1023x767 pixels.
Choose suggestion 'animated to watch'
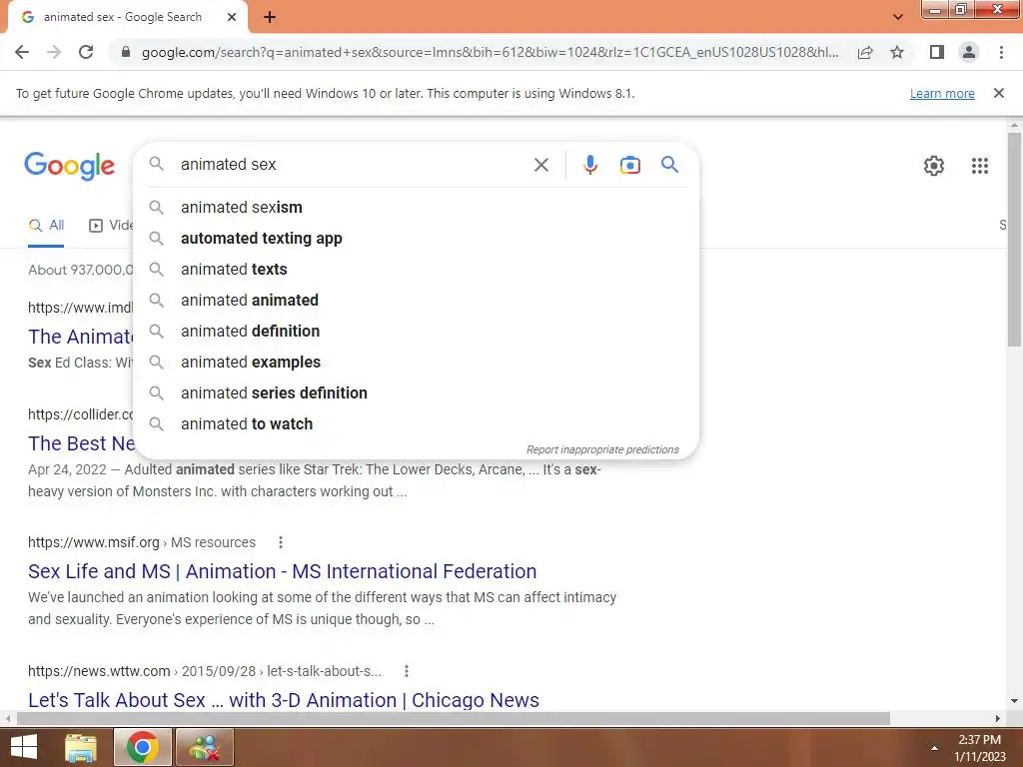coord(416,423)
